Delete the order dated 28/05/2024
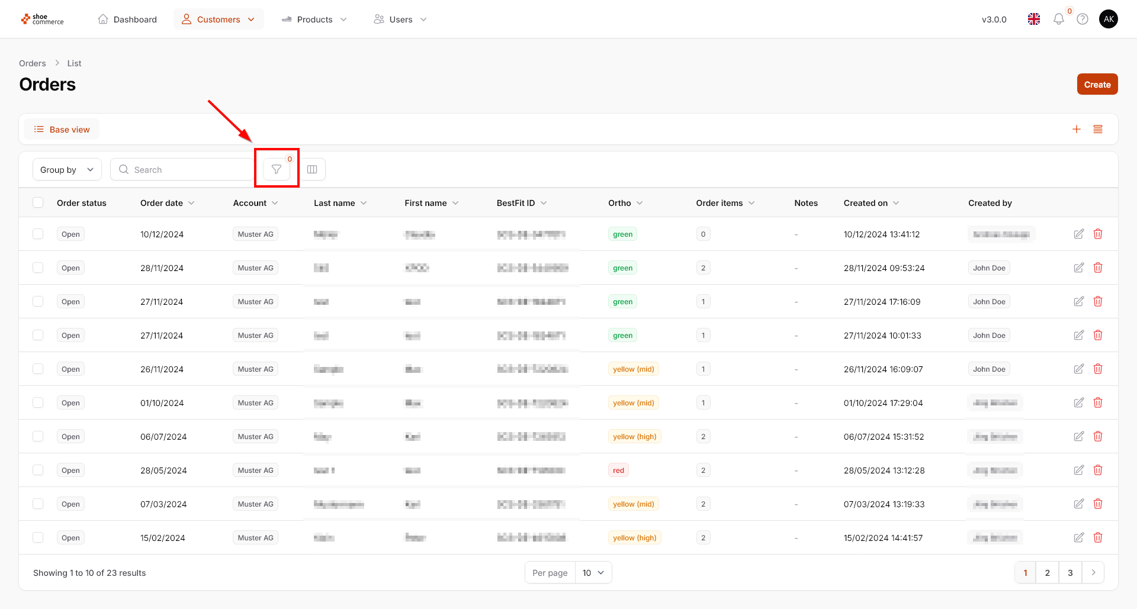Viewport: 1137px width, 609px height. (x=1098, y=470)
